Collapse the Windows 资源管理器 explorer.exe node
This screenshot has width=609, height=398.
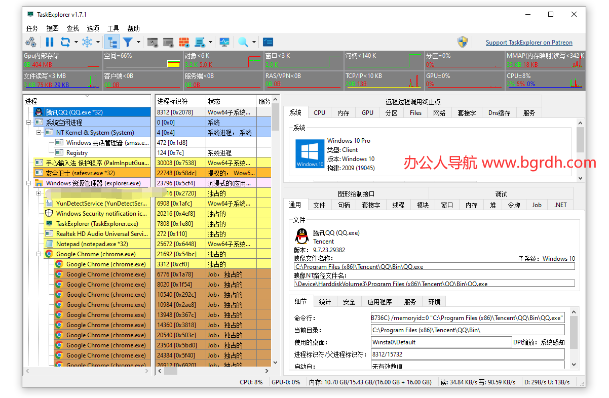tap(29, 183)
